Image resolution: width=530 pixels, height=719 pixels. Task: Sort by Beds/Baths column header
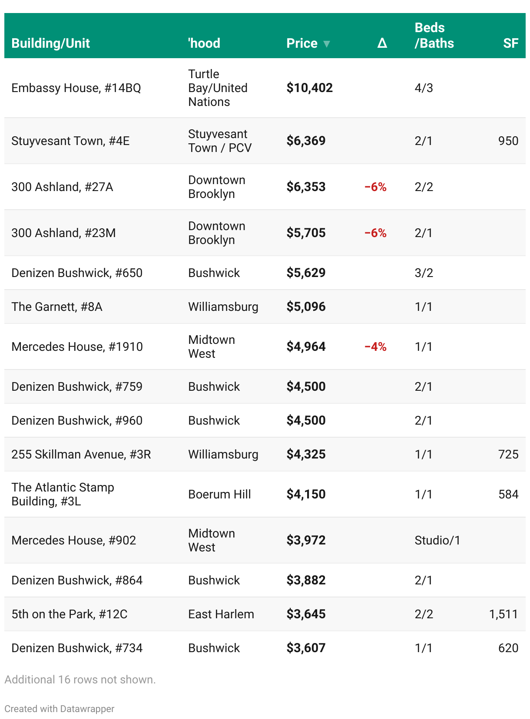(434, 36)
